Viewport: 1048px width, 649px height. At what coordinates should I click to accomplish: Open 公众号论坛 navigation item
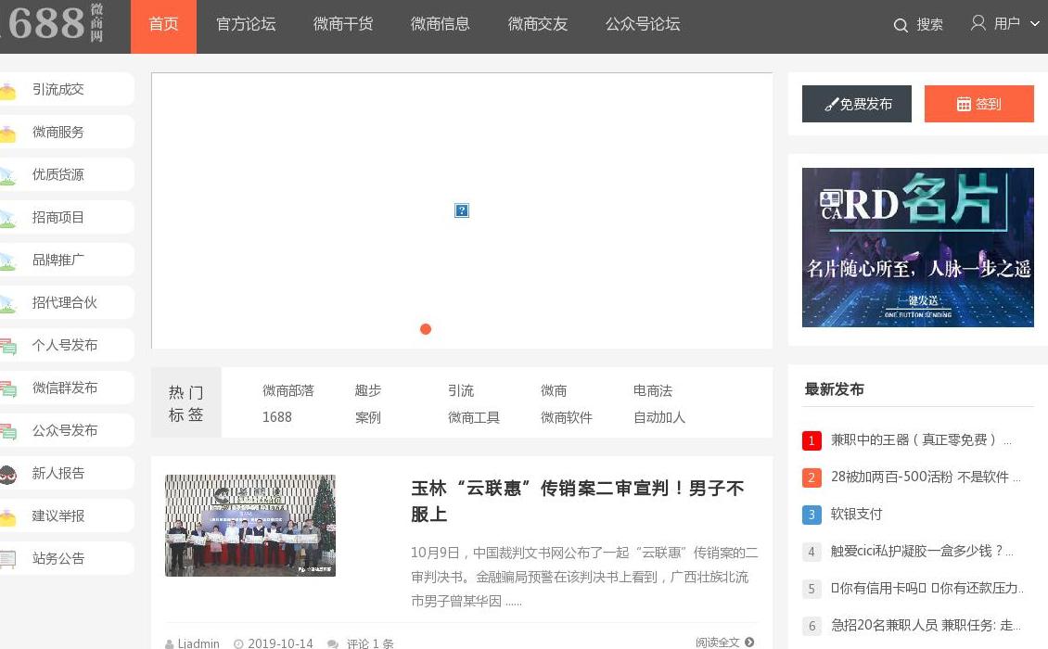643,24
